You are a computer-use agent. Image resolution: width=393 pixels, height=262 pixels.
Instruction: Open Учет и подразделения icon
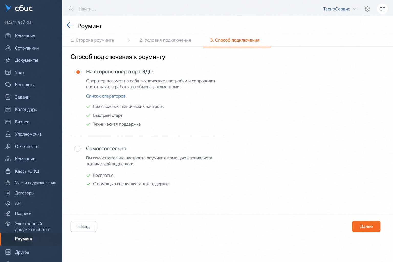(8, 183)
